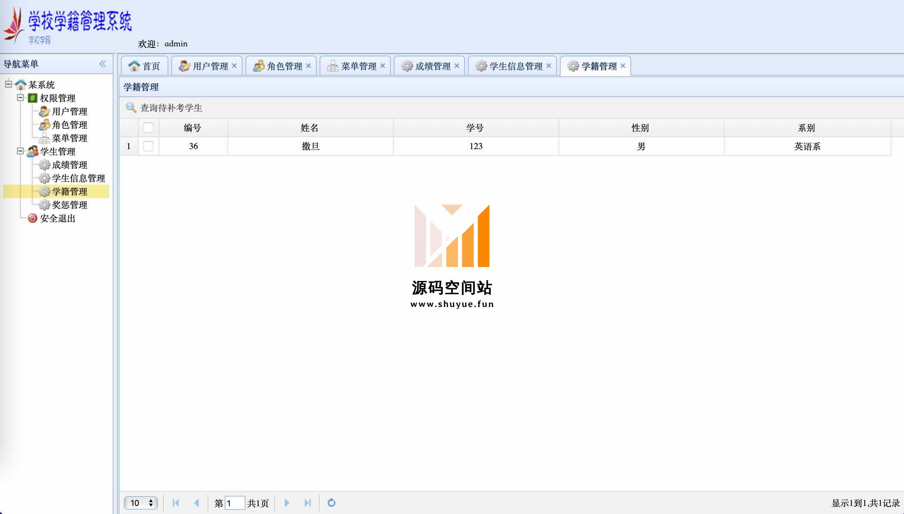This screenshot has height=514, width=904.
Task: Click previous page arrow
Action: (197, 503)
